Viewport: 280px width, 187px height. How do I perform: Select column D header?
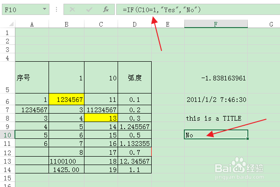(135, 24)
